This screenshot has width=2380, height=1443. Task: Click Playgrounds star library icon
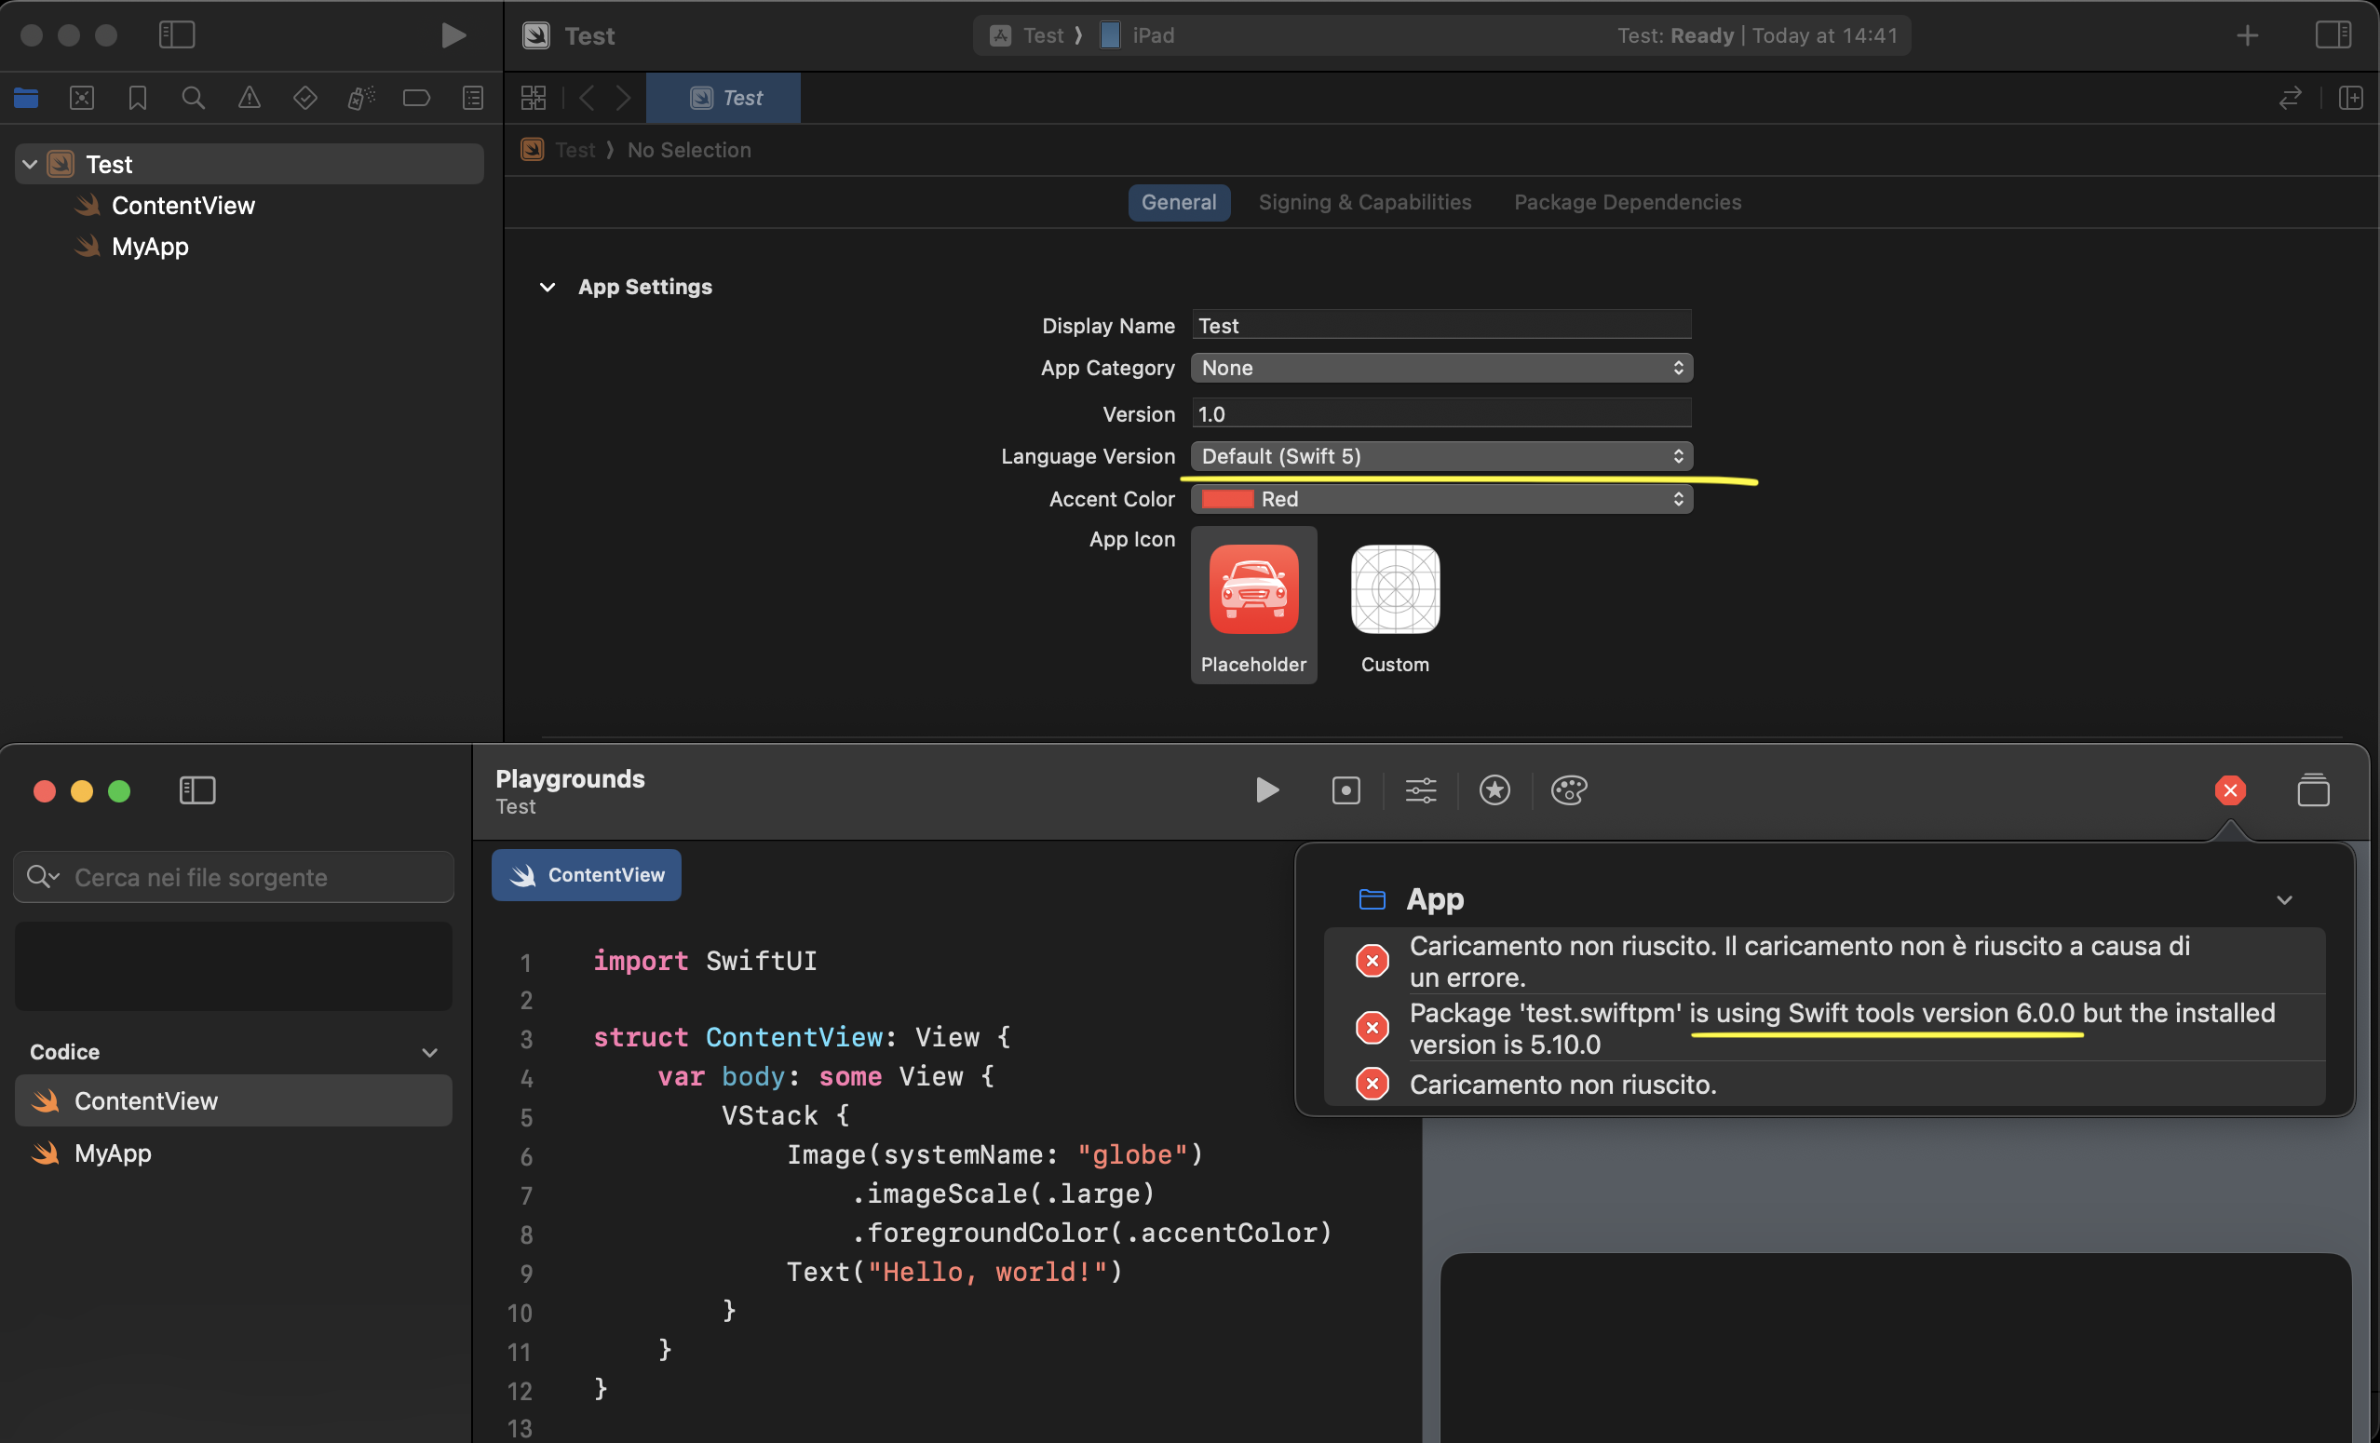pyautogui.click(x=1494, y=790)
